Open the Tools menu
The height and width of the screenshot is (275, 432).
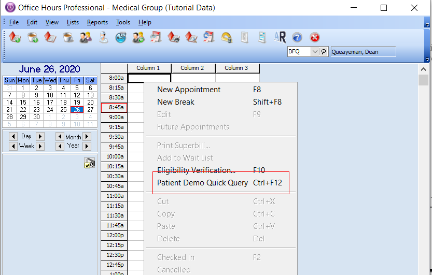[x=123, y=22]
